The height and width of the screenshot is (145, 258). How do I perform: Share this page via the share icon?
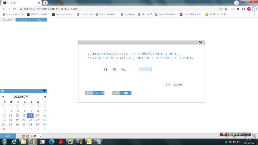(x=221, y=9)
